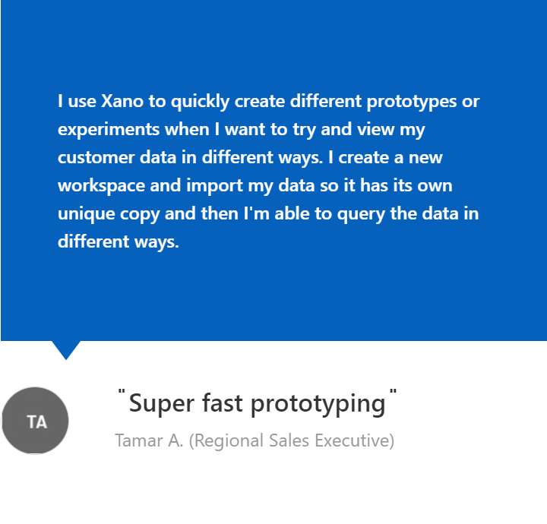Click the closing quotation mark after "prototyping"
This screenshot has width=547, height=524.
click(x=393, y=393)
